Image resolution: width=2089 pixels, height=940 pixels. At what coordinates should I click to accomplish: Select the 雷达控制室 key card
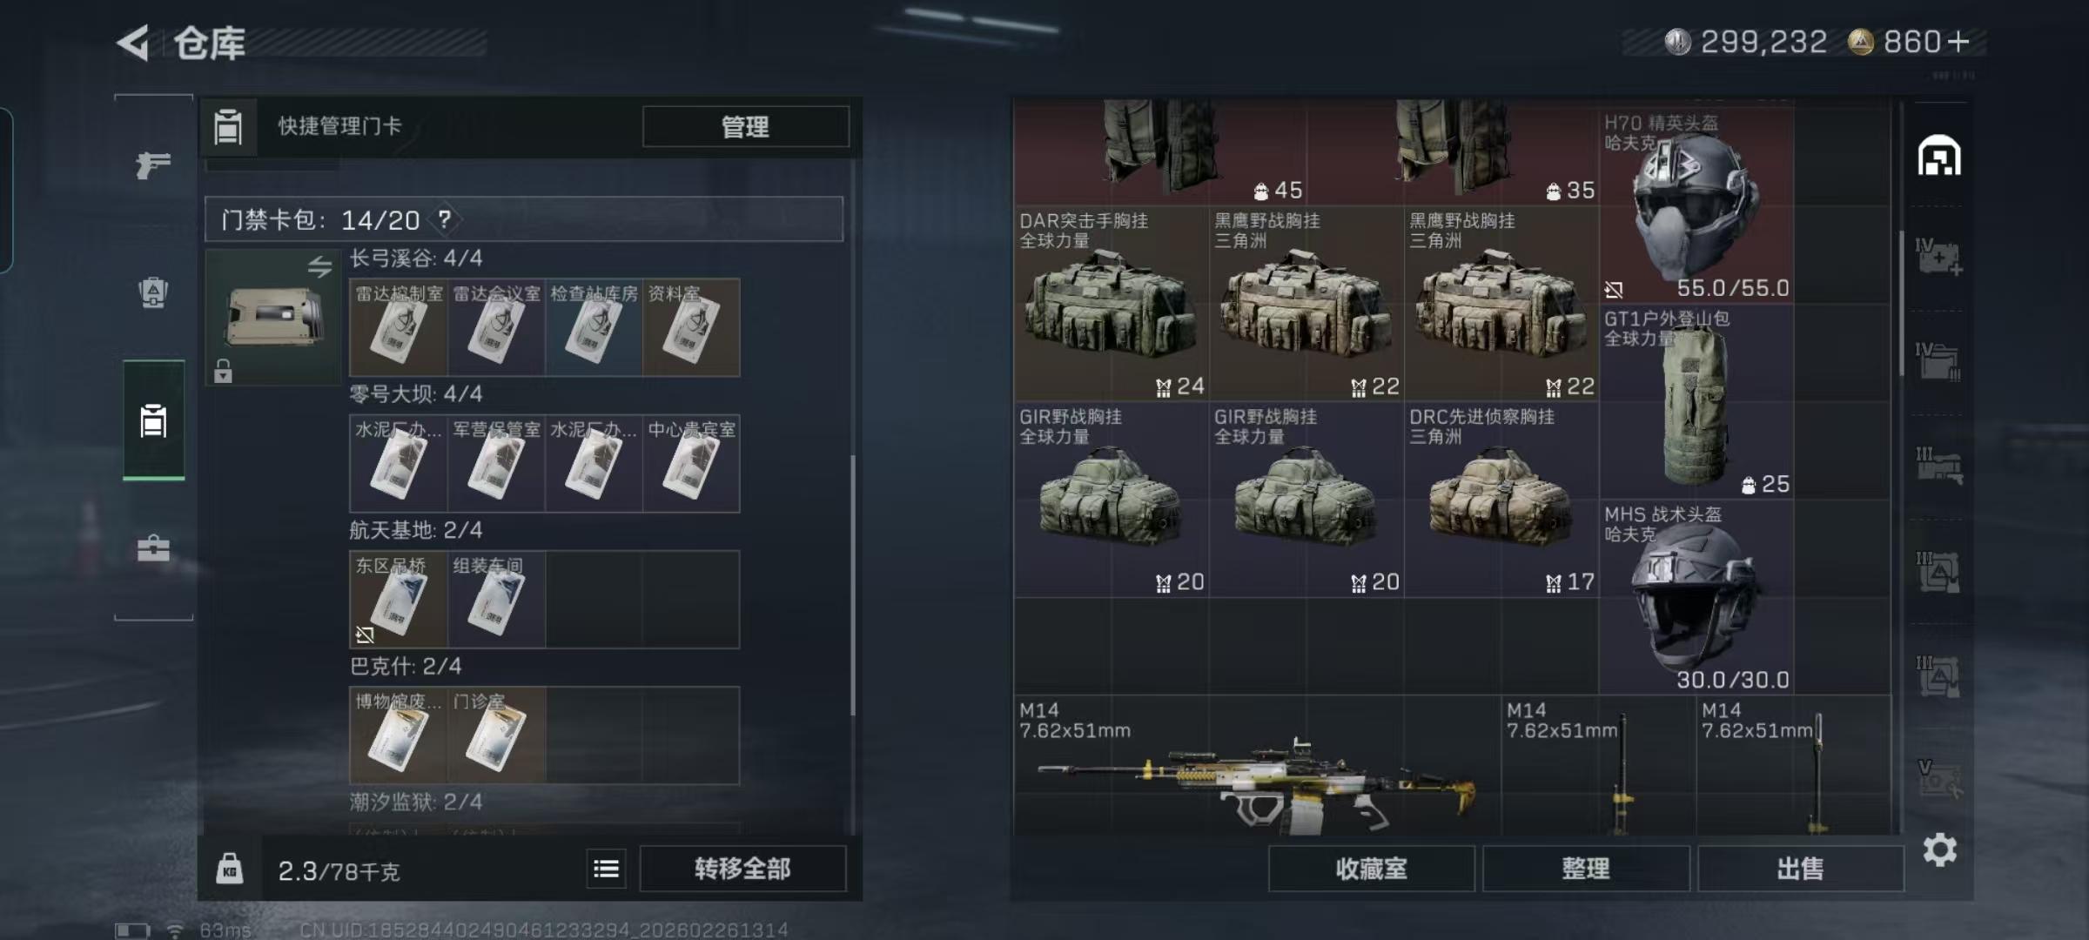398,327
